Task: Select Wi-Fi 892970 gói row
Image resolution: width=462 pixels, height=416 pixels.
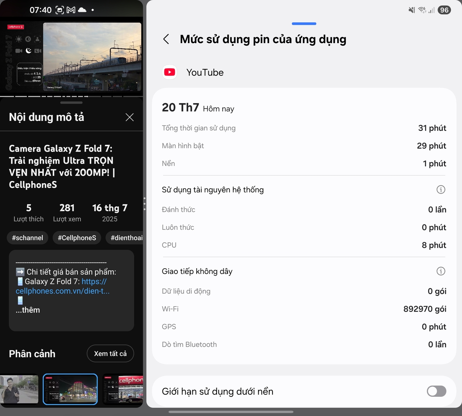Action: [x=304, y=309]
